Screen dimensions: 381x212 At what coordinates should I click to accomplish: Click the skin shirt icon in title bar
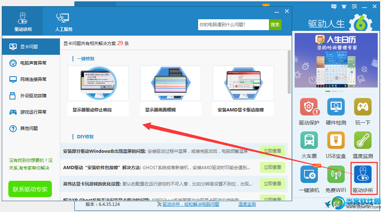click(x=344, y=7)
